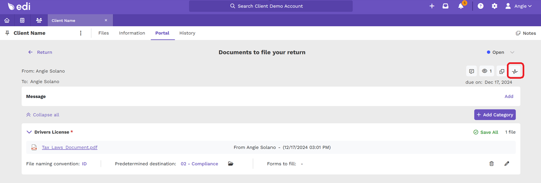
Task: Open the activity log pulse icon
Action: pyautogui.click(x=515, y=71)
